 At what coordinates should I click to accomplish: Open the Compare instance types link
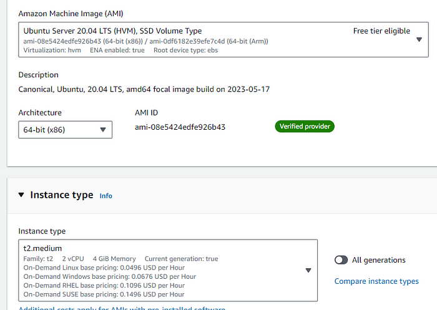(x=376, y=281)
